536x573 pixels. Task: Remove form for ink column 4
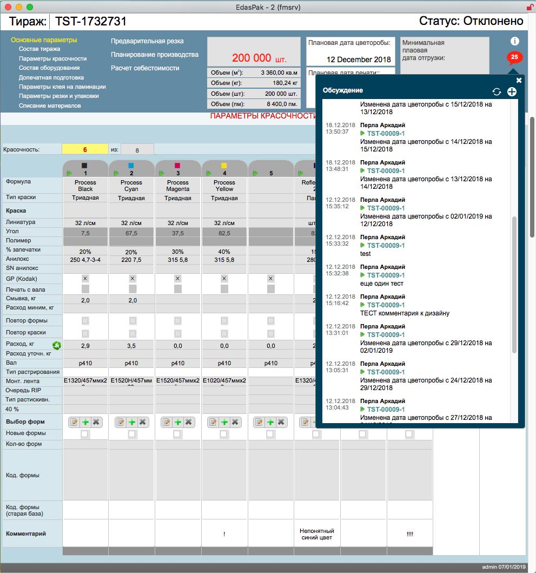[235, 422]
